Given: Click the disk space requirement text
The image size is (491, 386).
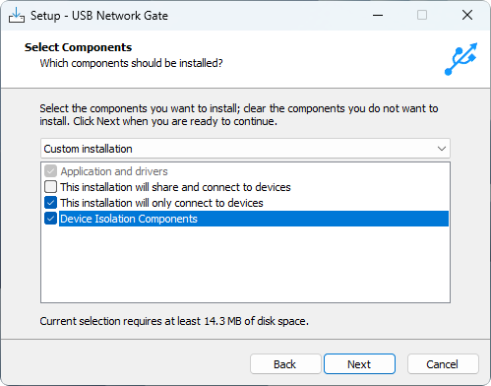Looking at the screenshot, I should (174, 321).
